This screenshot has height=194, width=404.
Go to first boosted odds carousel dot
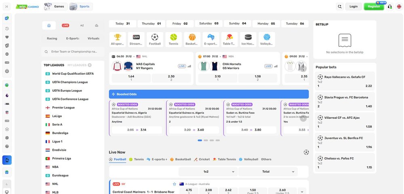click(x=200, y=140)
